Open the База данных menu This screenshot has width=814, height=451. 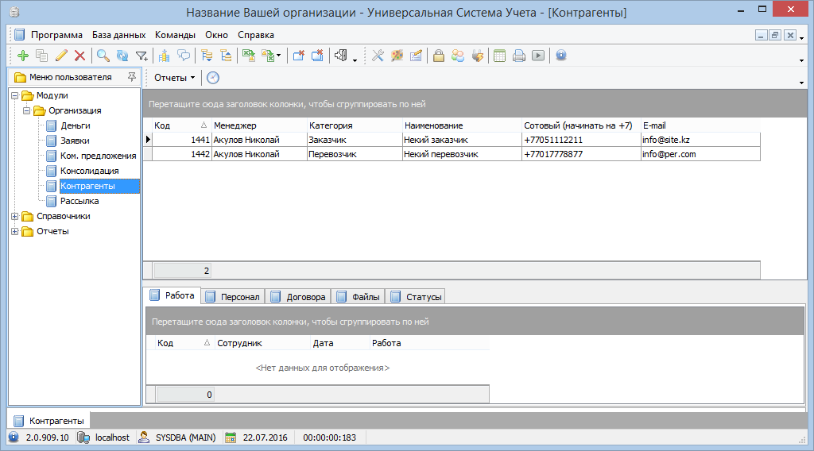[118, 35]
